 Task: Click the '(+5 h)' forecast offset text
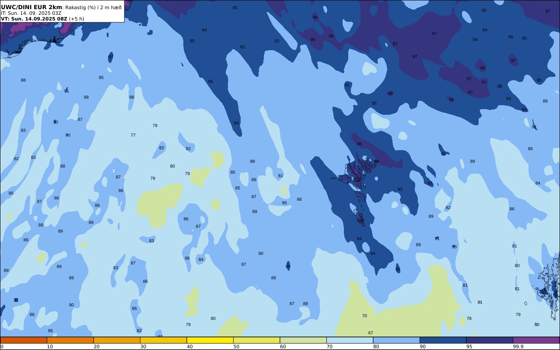click(77, 19)
